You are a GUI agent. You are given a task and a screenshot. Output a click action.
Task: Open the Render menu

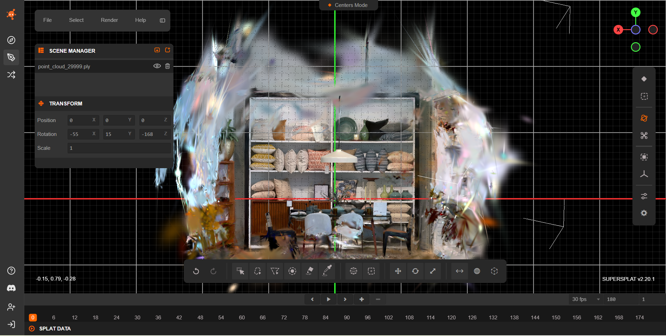[109, 20]
